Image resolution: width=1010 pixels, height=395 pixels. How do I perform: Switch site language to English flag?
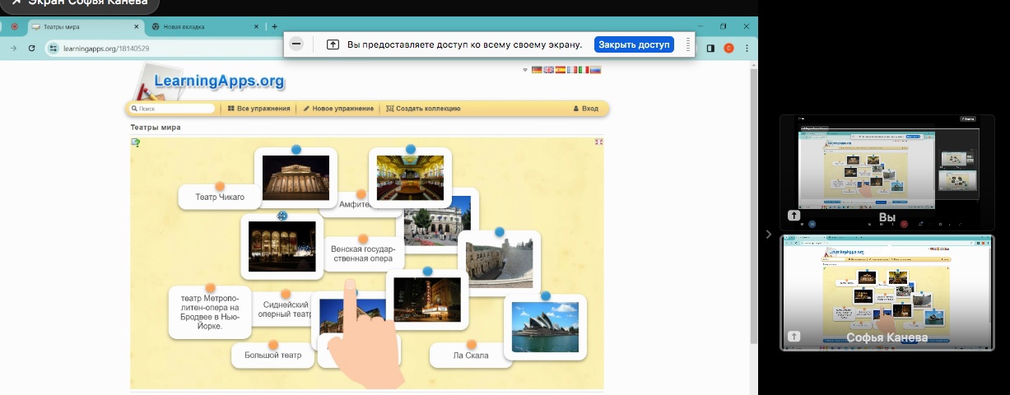click(x=548, y=70)
